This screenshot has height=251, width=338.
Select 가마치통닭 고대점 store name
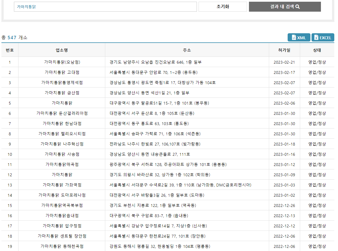click(62, 72)
